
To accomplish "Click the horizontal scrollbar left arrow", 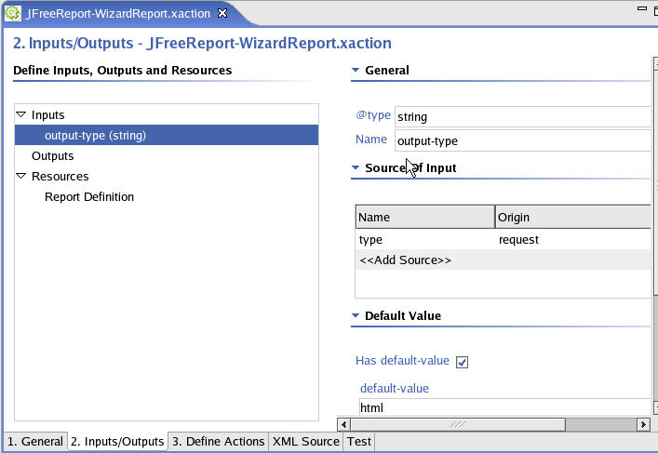I will pos(343,424).
